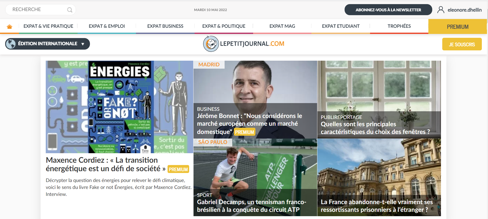
Task: Click the orange home icon
Action: (10, 26)
